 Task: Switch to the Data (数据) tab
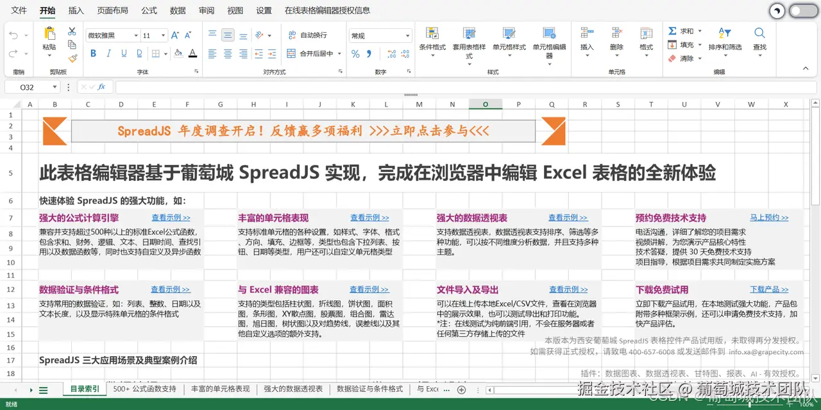coord(178,10)
